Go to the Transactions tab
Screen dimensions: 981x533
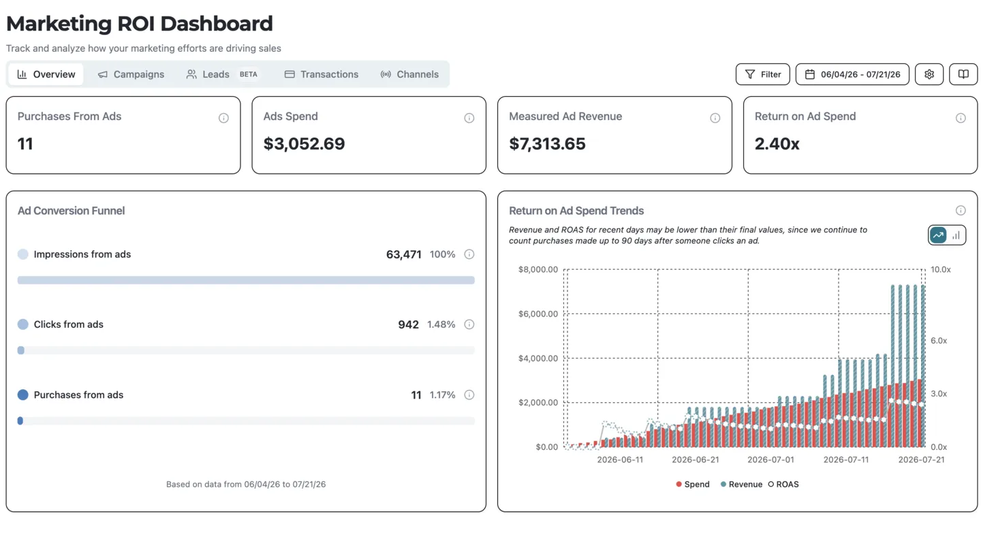(321, 74)
